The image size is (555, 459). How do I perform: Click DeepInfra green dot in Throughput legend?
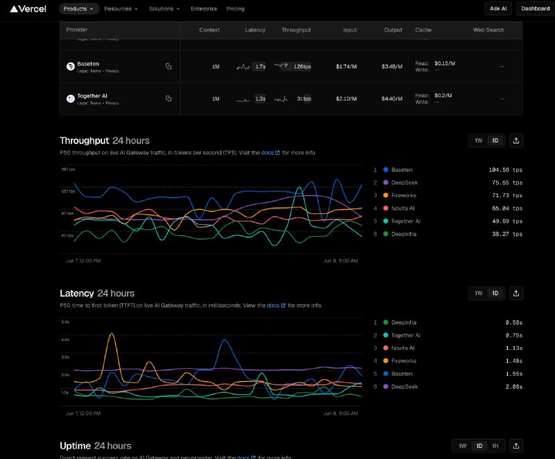pos(386,234)
